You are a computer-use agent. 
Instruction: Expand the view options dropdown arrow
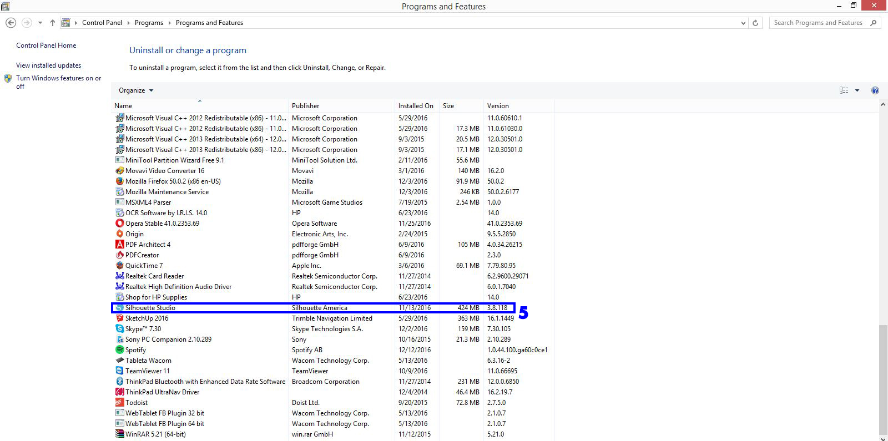point(857,90)
